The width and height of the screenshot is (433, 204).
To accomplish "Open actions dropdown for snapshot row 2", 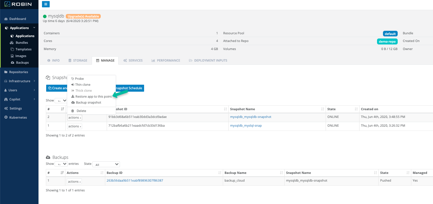I will pyautogui.click(x=74, y=117).
